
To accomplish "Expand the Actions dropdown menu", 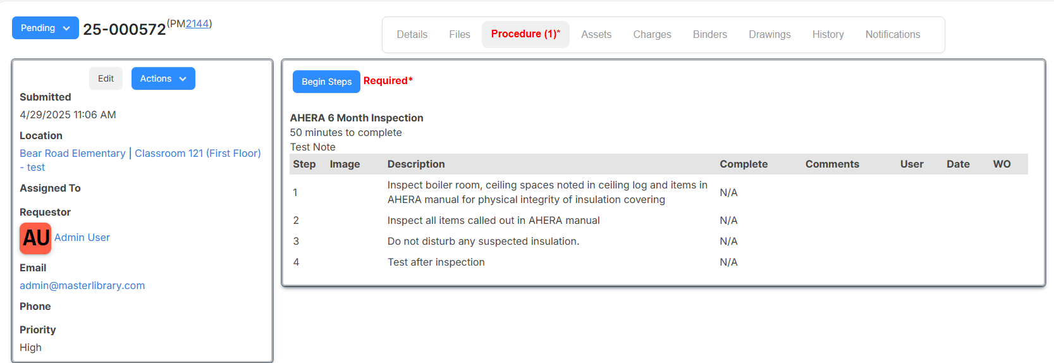I will (x=163, y=78).
